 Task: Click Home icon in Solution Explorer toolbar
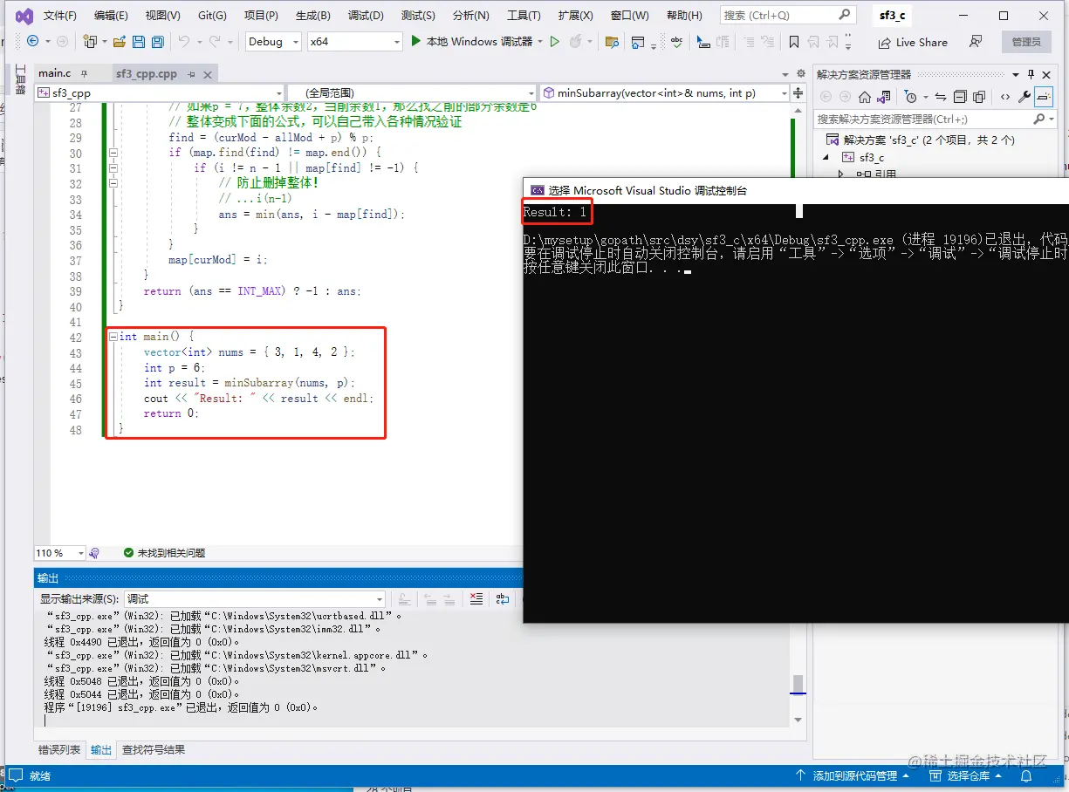coord(864,97)
